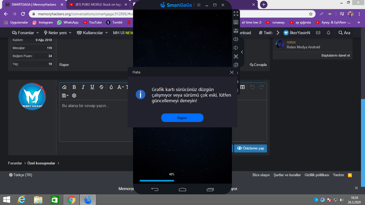Open Internet Explorer from taskbar
Screen dimensions: 365x205
click(22, 199)
